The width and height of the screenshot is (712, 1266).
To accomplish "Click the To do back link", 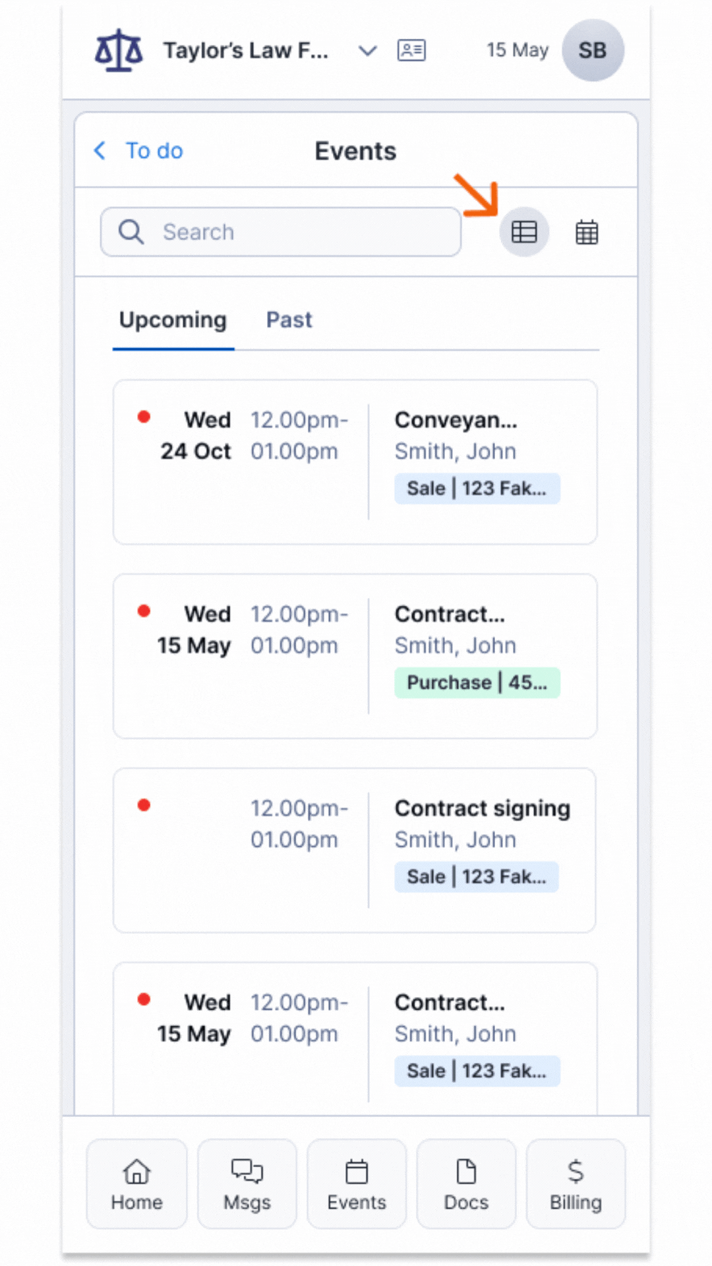I will (154, 151).
